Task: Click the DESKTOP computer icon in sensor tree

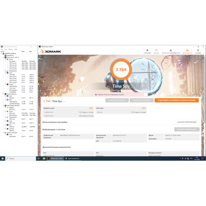Action: (3, 54)
